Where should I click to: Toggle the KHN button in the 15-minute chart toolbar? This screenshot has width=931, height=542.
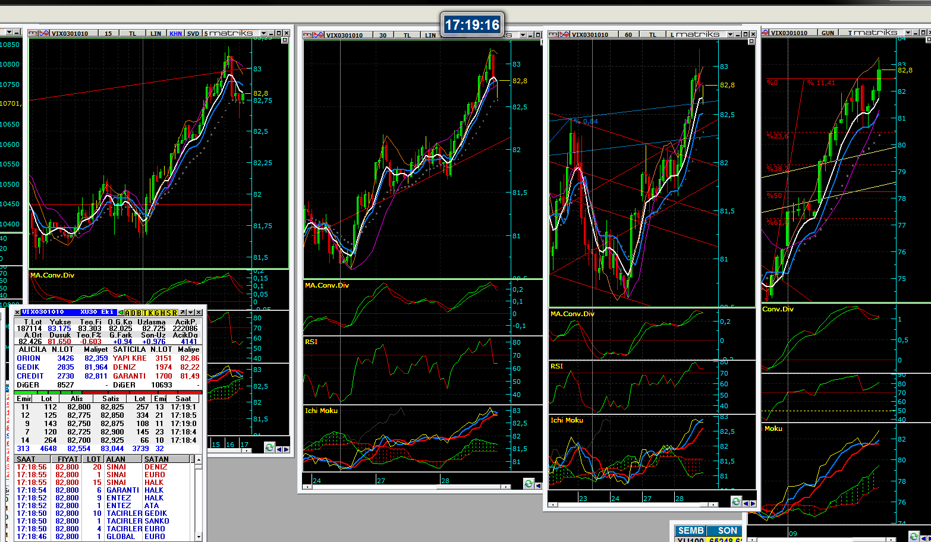click(x=175, y=33)
